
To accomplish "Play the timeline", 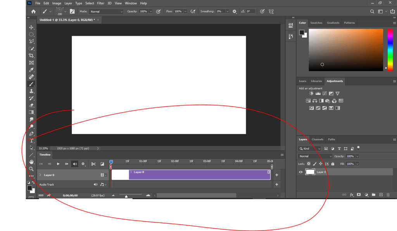I will [58, 164].
